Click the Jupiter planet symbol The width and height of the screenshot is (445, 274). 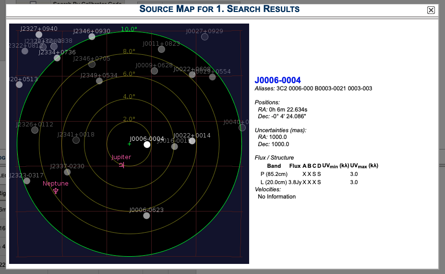121,165
